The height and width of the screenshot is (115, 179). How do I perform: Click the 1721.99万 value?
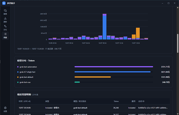pos(166,77)
